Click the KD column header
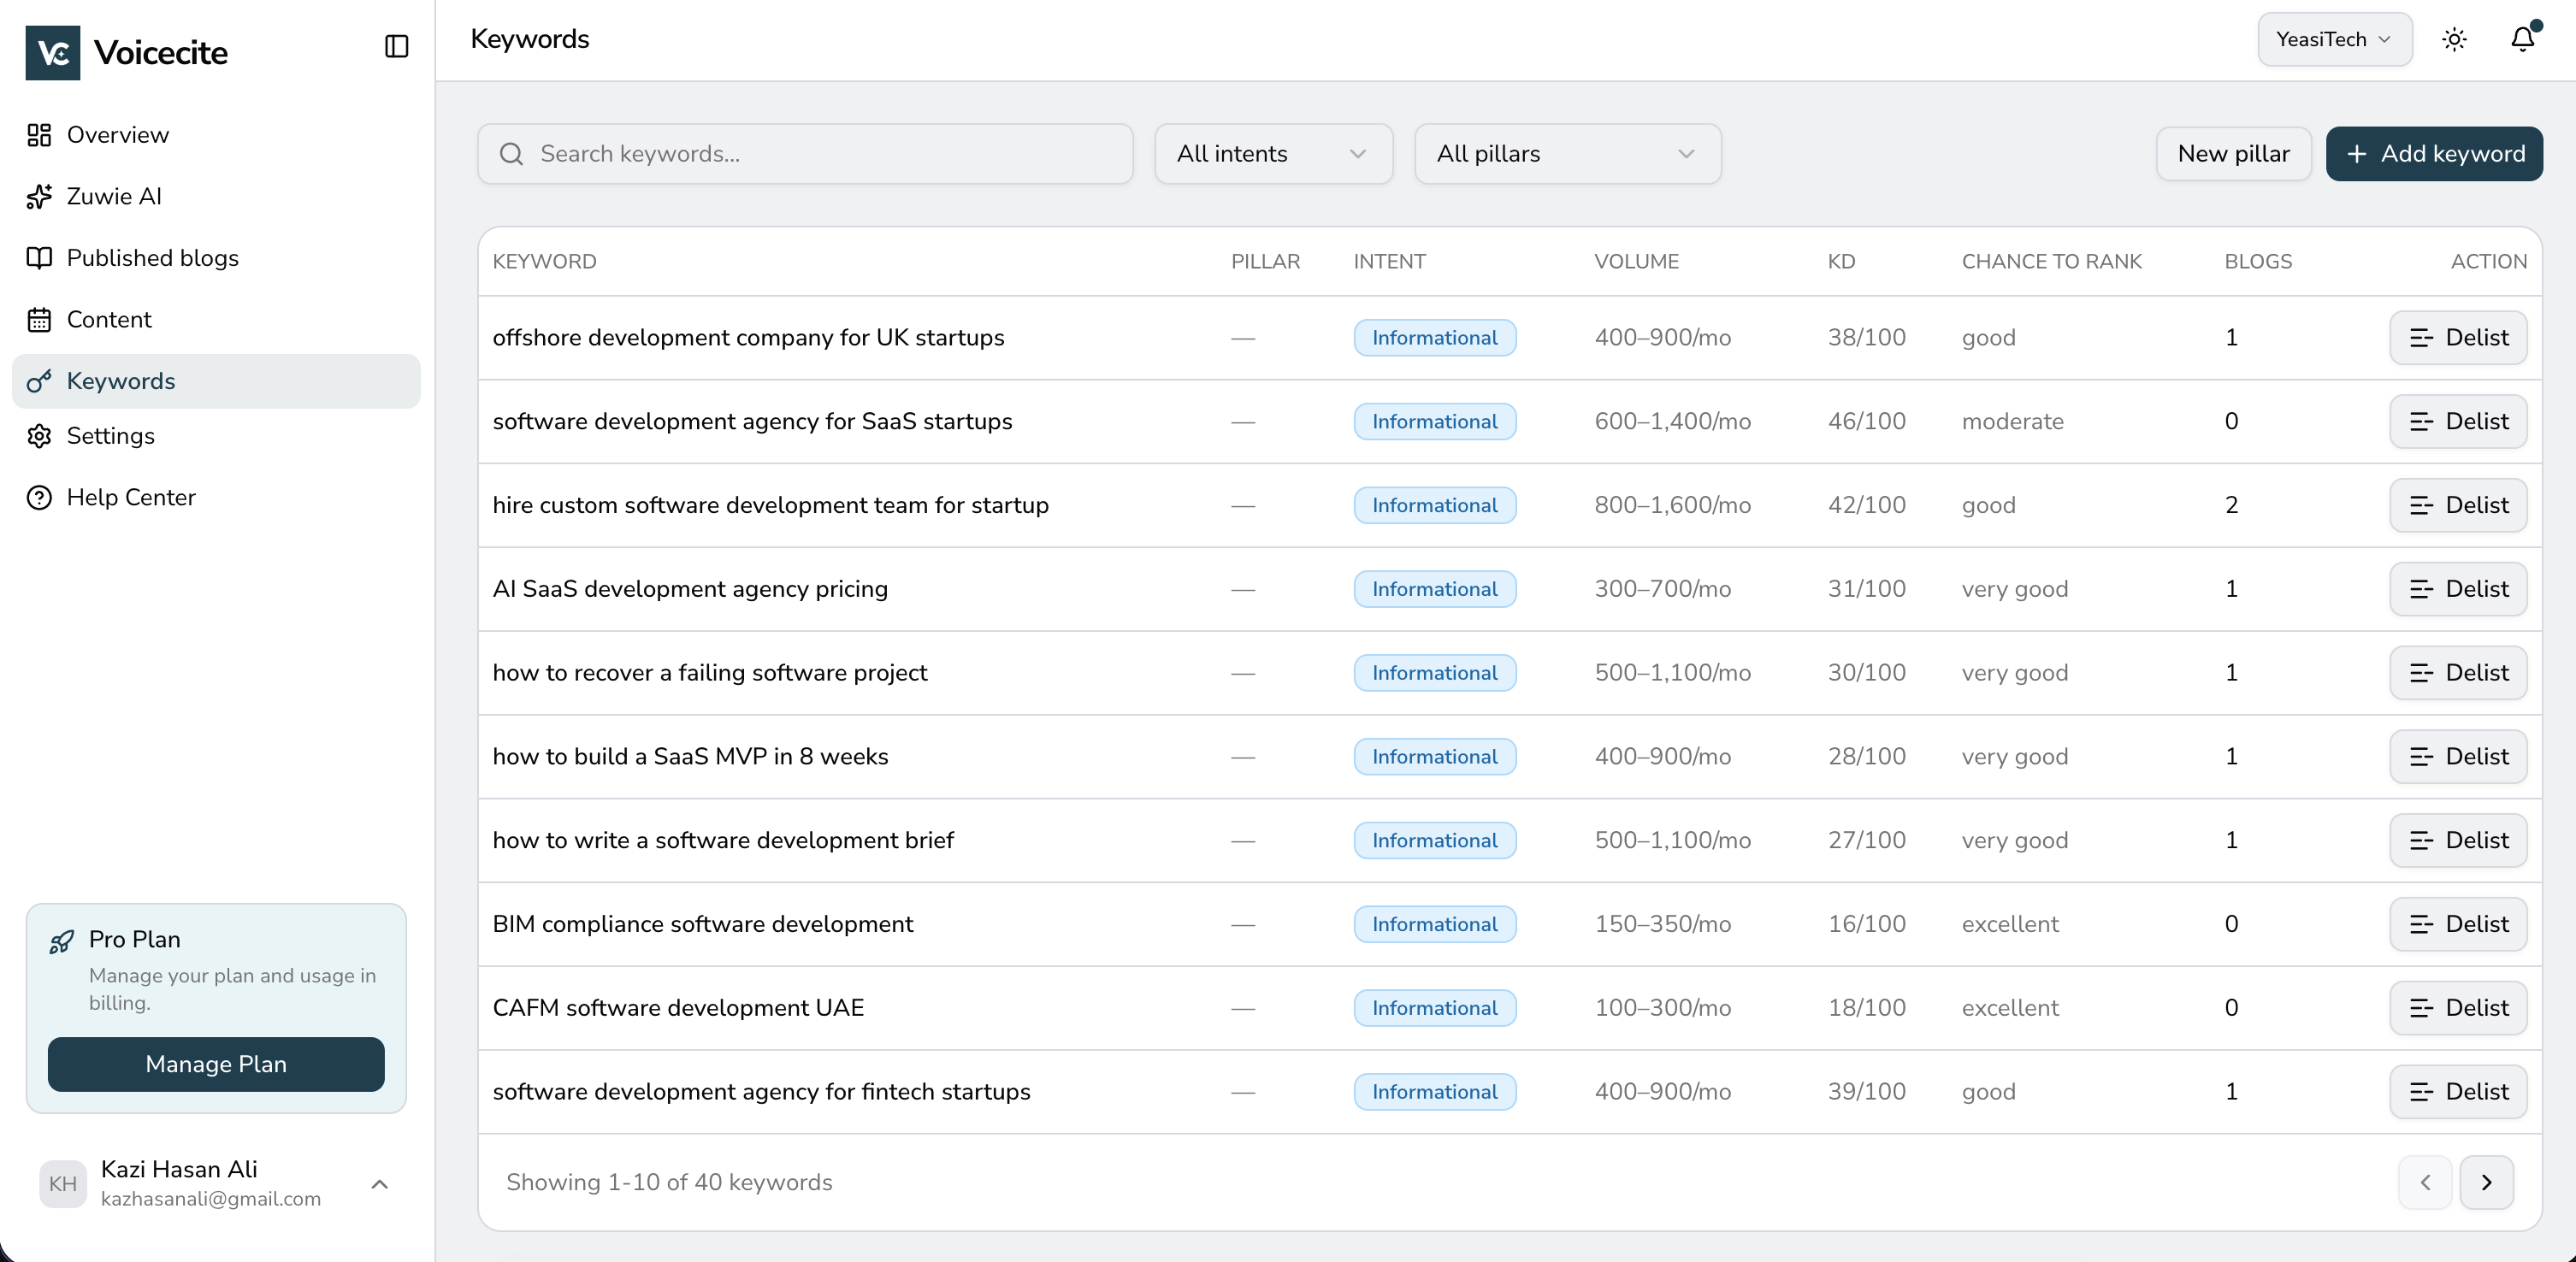Viewport: 2576px width, 1262px height. tap(1841, 262)
